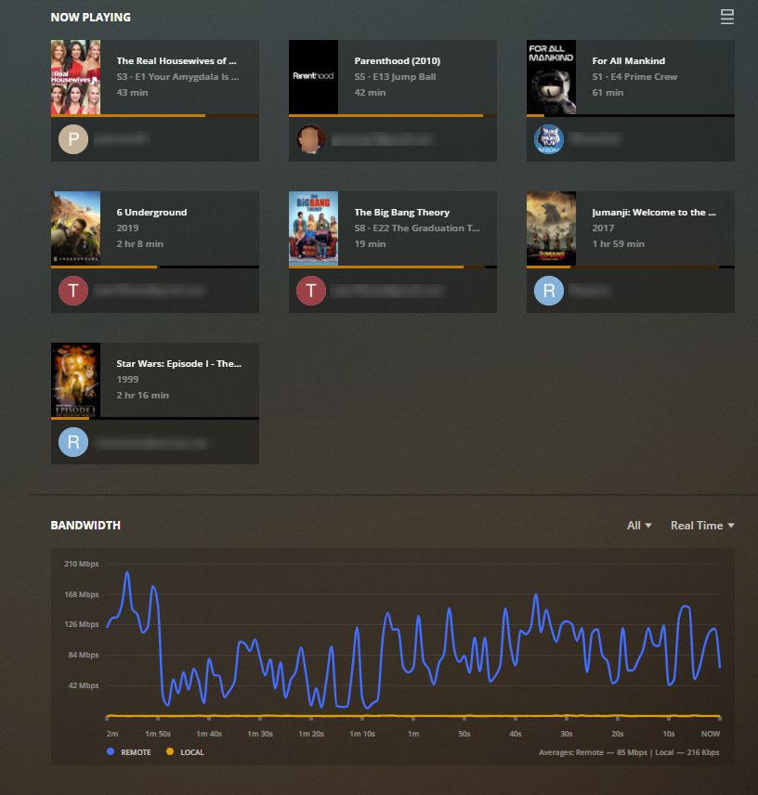Click the 'R' avatar under Jumanji
Screen dimensions: 758x795
549,291
